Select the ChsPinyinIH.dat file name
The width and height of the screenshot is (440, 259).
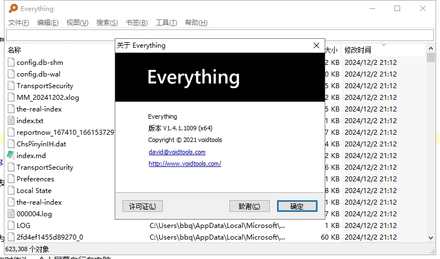[41, 144]
